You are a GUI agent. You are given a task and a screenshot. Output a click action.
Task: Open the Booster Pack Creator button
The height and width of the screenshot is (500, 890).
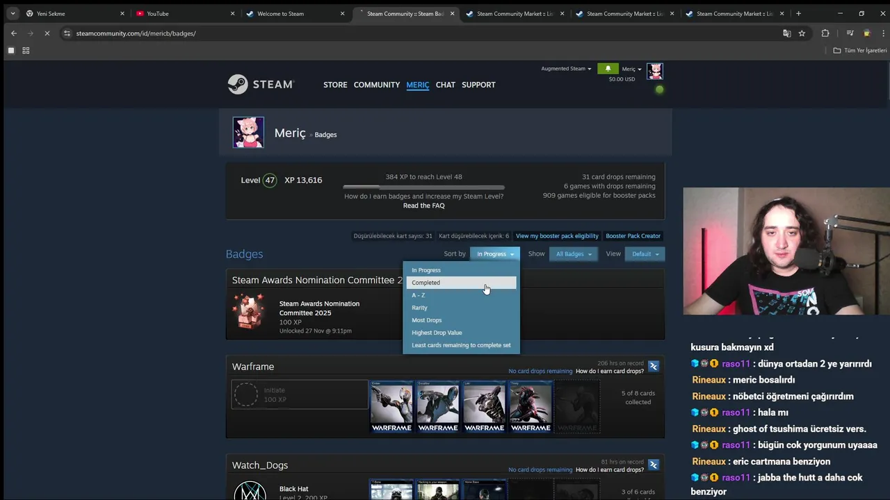(x=633, y=236)
